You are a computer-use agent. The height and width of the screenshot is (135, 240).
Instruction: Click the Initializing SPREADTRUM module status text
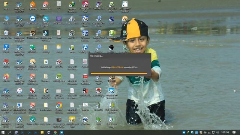coord(120,67)
